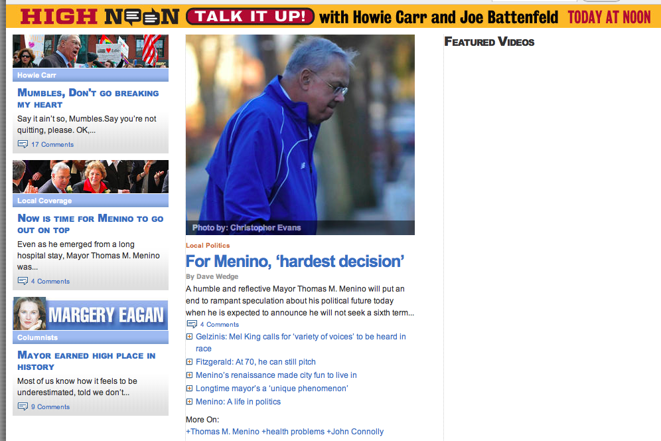Follow the '+Thomas M. Menino' topic tag
The width and height of the screenshot is (661, 441).
click(222, 432)
